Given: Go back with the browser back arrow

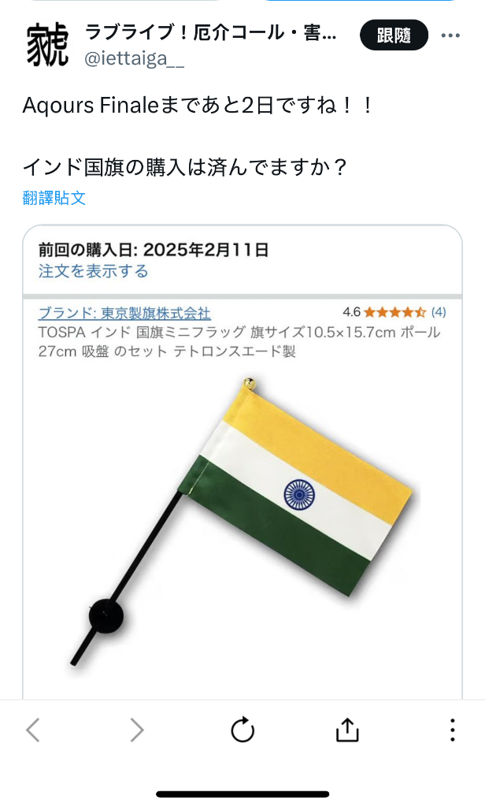Looking at the screenshot, I should click(x=33, y=730).
